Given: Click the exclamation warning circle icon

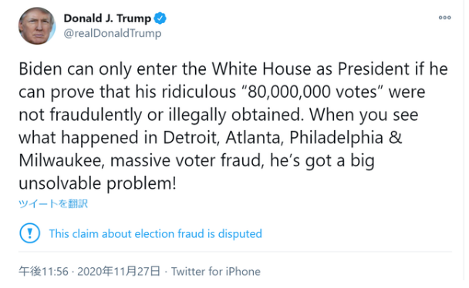Looking at the screenshot, I should click(29, 233).
